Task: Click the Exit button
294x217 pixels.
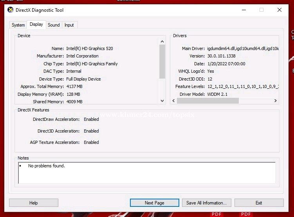Action: pyautogui.click(x=259, y=203)
